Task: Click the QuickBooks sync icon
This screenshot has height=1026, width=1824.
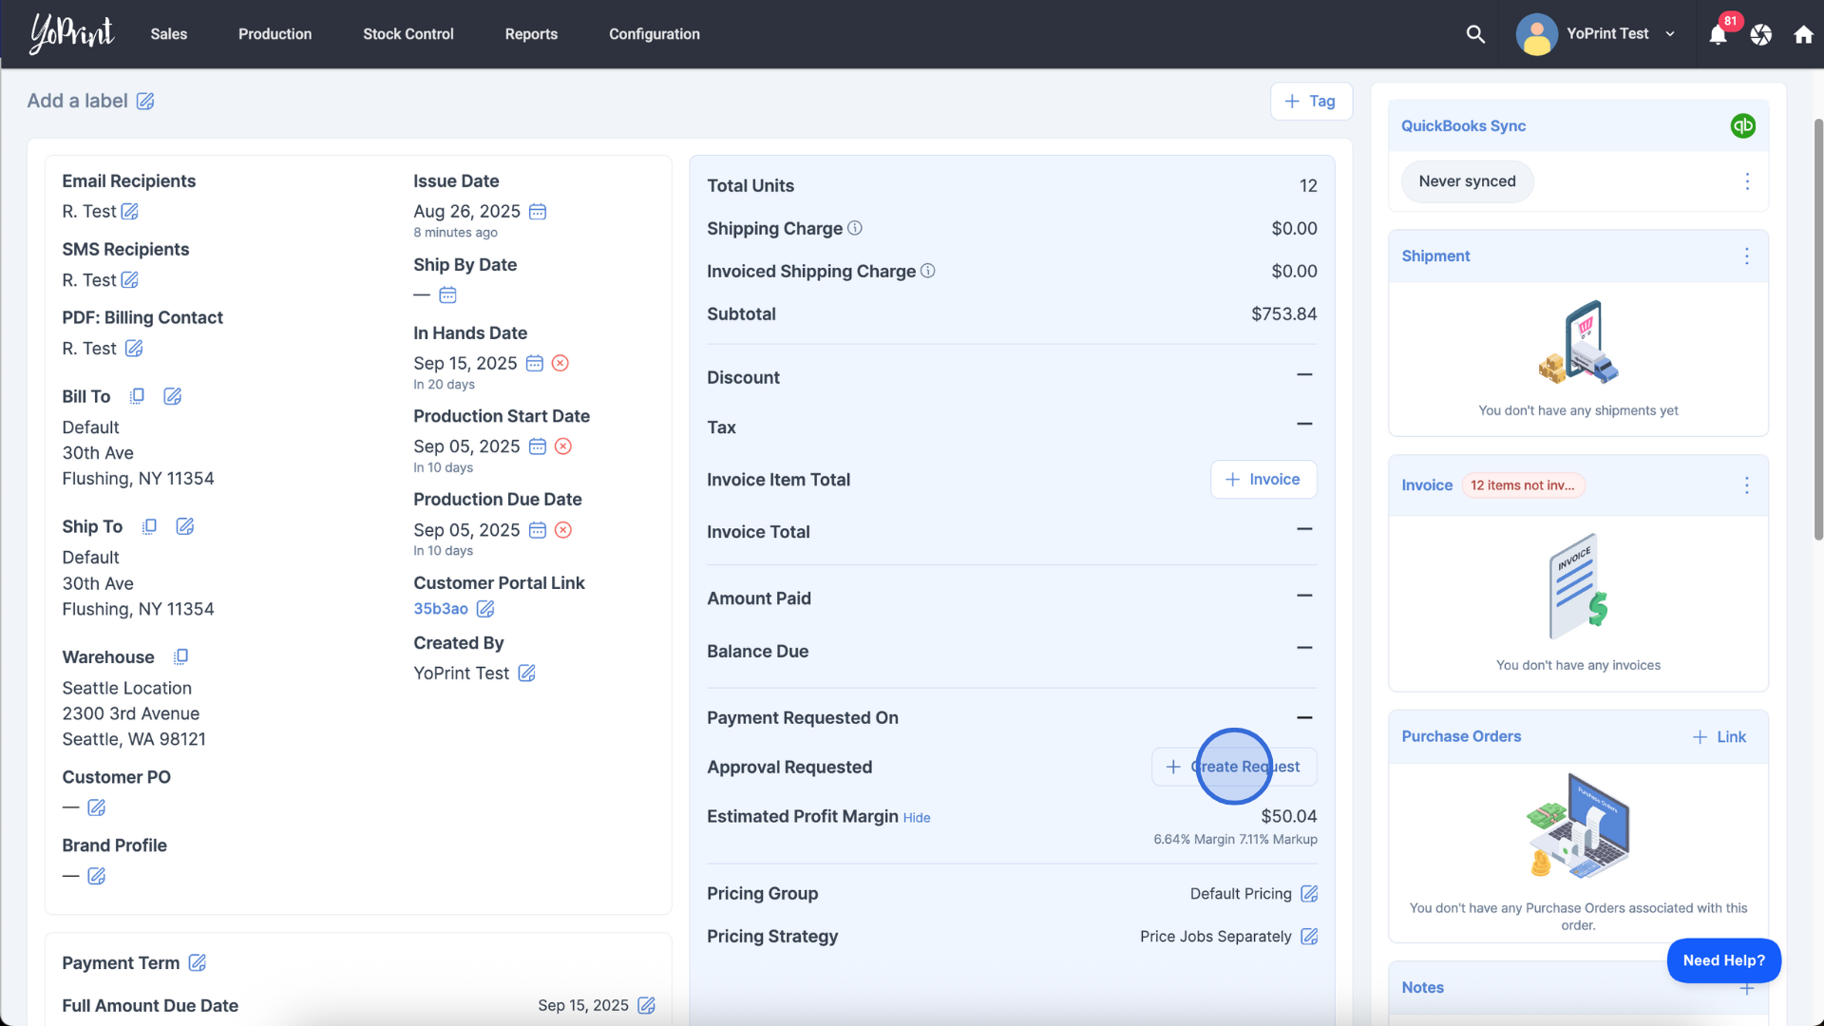Action: (x=1742, y=126)
